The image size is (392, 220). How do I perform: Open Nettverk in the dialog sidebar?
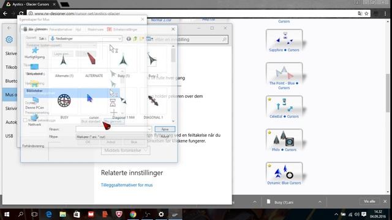point(35,120)
